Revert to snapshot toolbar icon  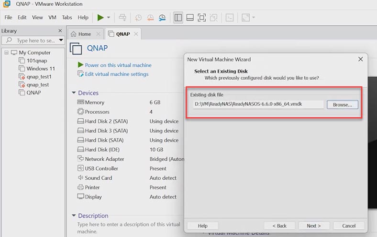(150, 18)
